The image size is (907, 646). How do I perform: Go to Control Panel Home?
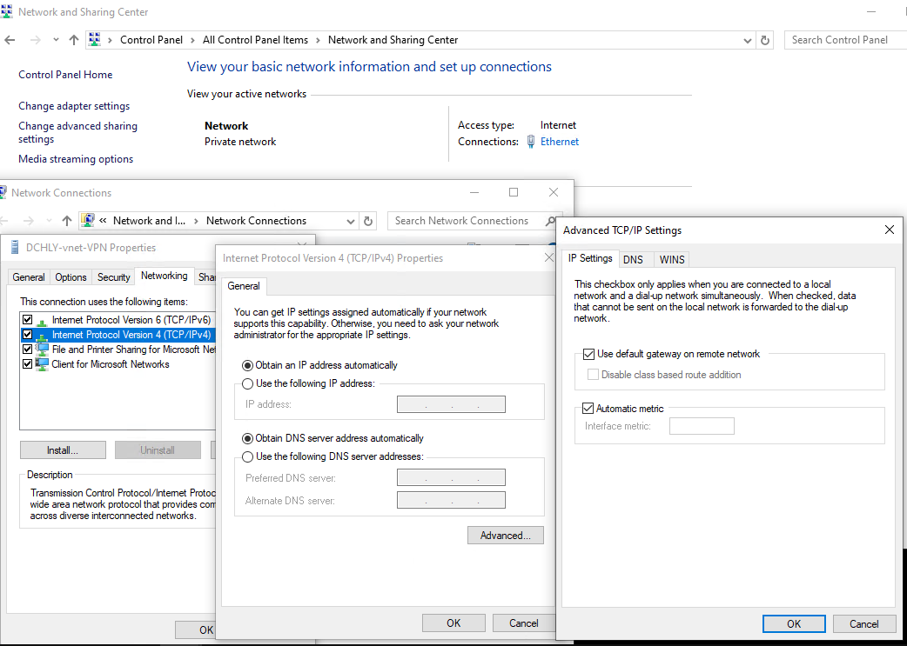[65, 75]
